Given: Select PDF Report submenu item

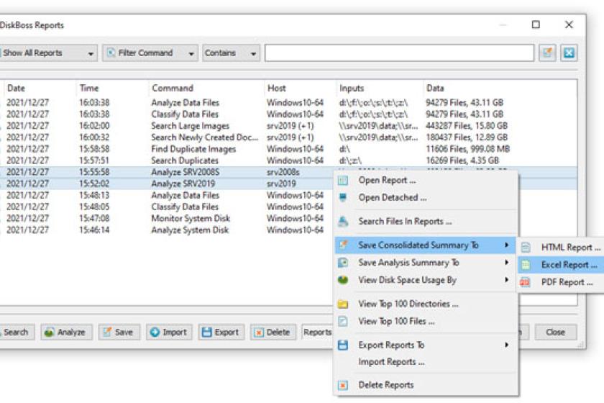Looking at the screenshot, I should (560, 282).
